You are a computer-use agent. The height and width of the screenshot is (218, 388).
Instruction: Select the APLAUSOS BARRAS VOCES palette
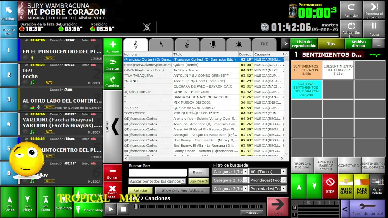pos(326,166)
